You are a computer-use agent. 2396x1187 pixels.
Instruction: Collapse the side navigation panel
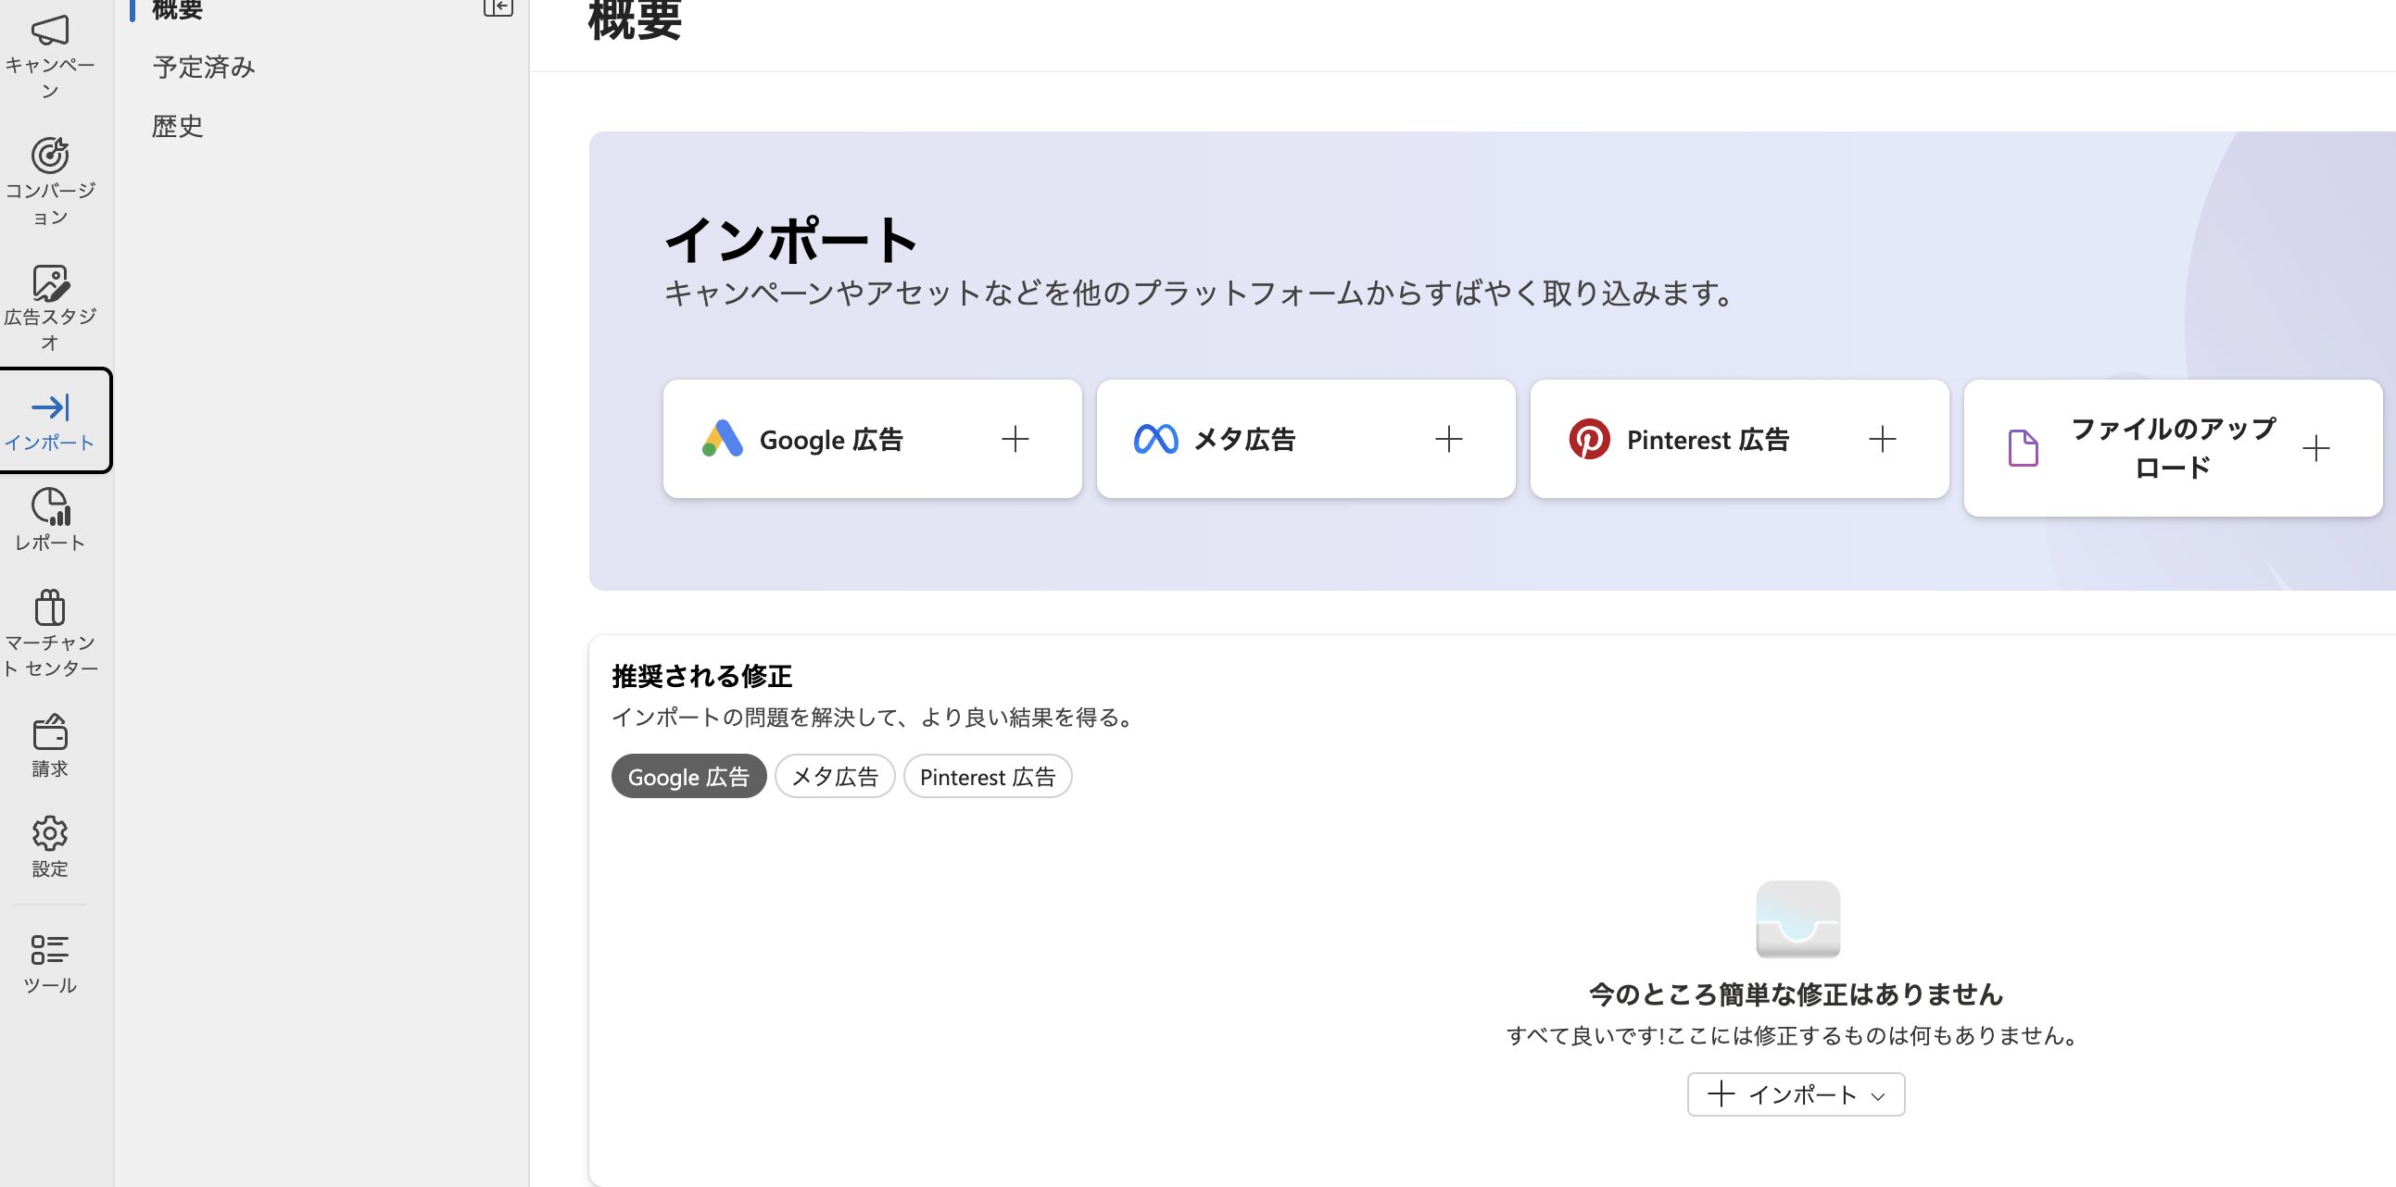(498, 8)
